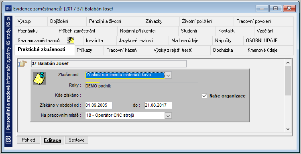This screenshot has width=301, height=154.
Task: Click the KS logo at sidebar bottom
Action: pyautogui.click(x=8, y=140)
